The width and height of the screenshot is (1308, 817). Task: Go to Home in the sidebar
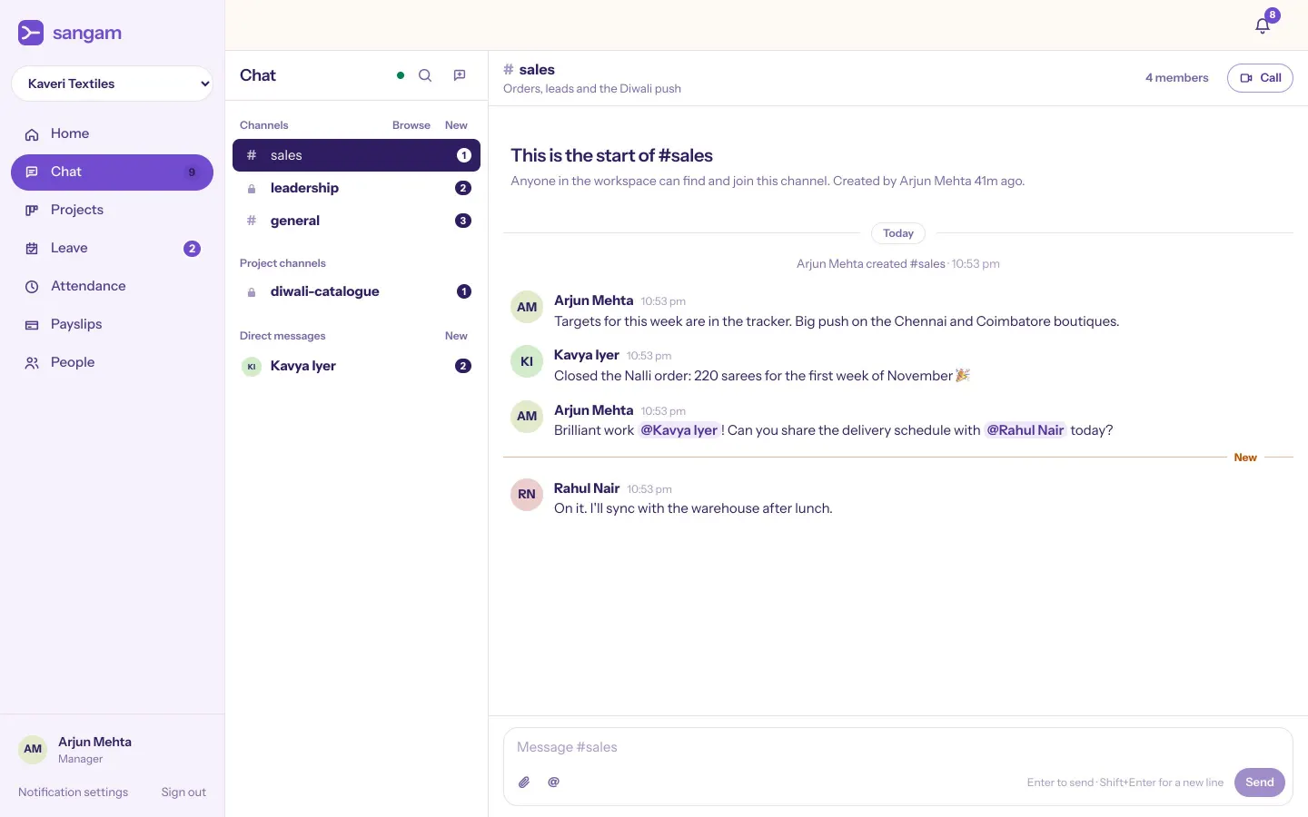pyautogui.click(x=113, y=134)
